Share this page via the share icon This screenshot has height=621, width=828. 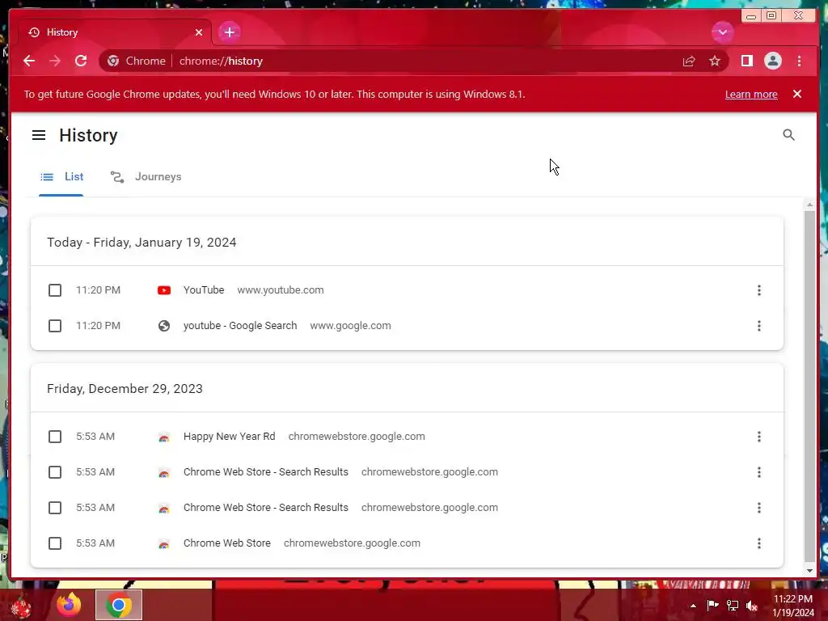click(x=689, y=61)
